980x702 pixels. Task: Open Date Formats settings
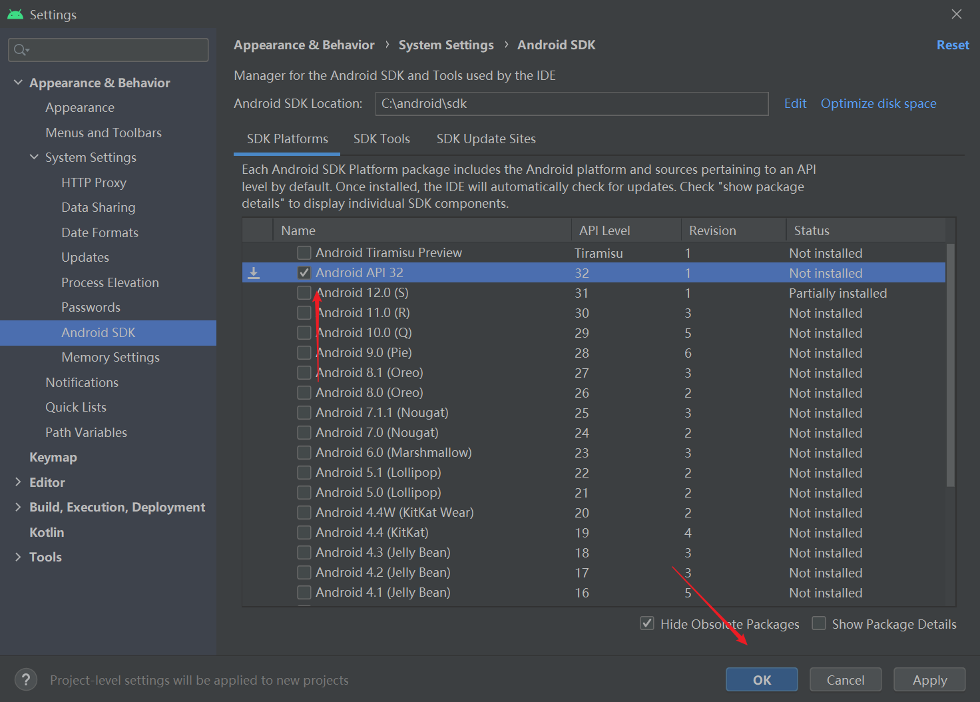[100, 232]
